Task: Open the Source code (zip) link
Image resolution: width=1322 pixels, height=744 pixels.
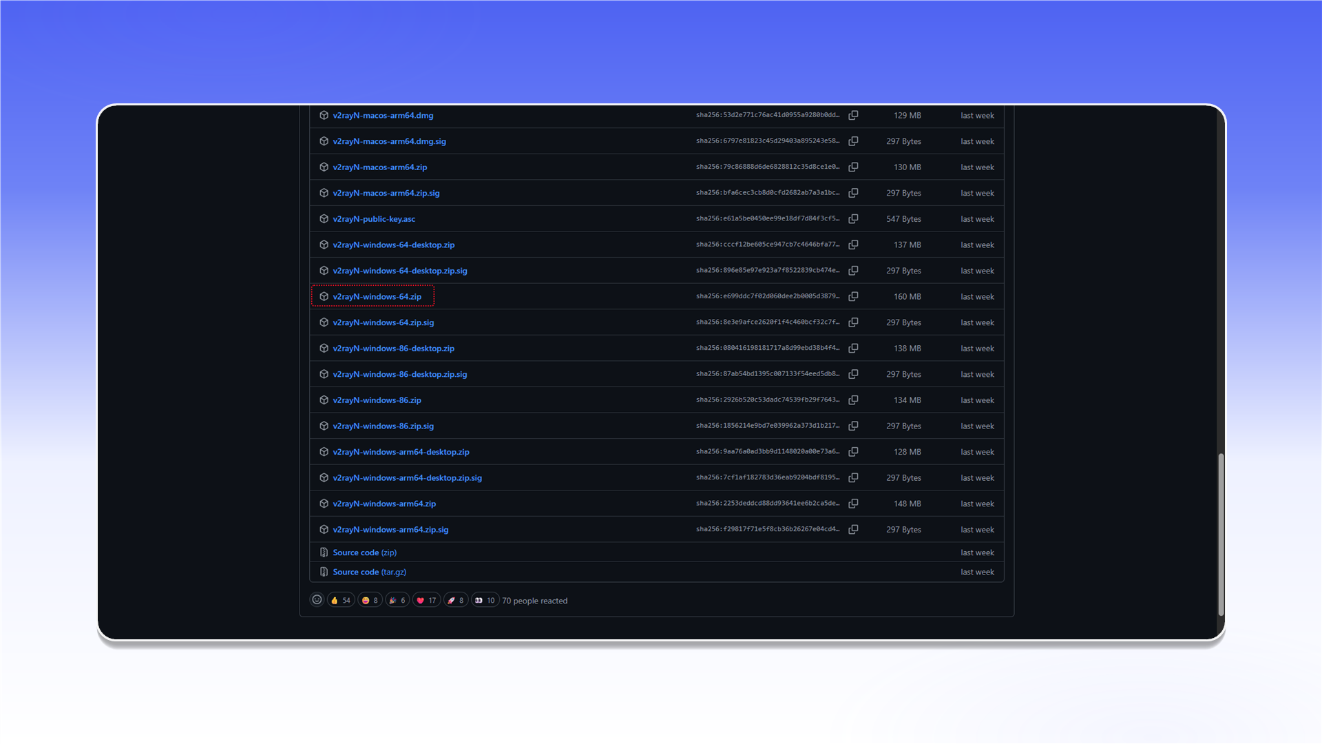Action: coord(364,552)
